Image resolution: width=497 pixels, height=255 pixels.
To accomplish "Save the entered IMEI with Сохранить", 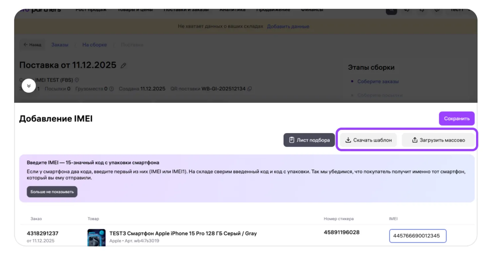I will [x=456, y=119].
